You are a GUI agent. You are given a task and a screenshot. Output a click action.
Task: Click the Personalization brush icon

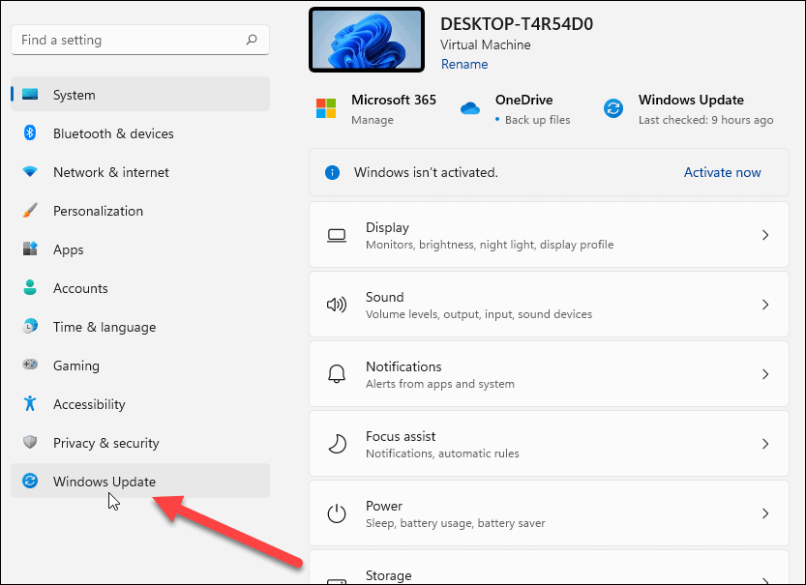tap(29, 211)
